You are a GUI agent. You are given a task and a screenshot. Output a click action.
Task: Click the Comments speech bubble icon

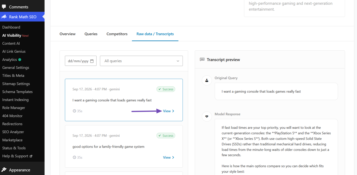pos(4,7)
